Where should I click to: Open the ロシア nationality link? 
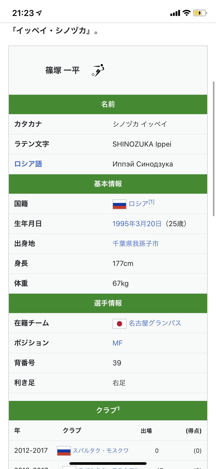point(139,204)
